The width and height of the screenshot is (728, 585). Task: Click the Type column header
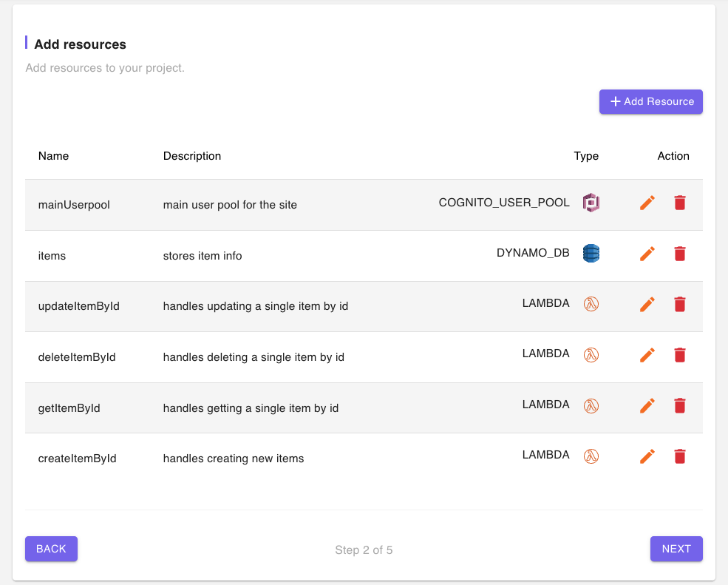click(586, 156)
